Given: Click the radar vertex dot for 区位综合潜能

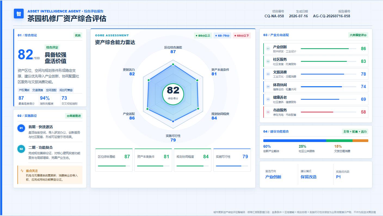Looking at the screenshot, I should click(x=173, y=65).
